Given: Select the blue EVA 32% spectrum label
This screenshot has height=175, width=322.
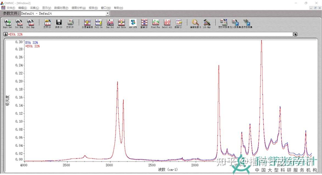Looking at the screenshot, I should pyautogui.click(x=32, y=43).
